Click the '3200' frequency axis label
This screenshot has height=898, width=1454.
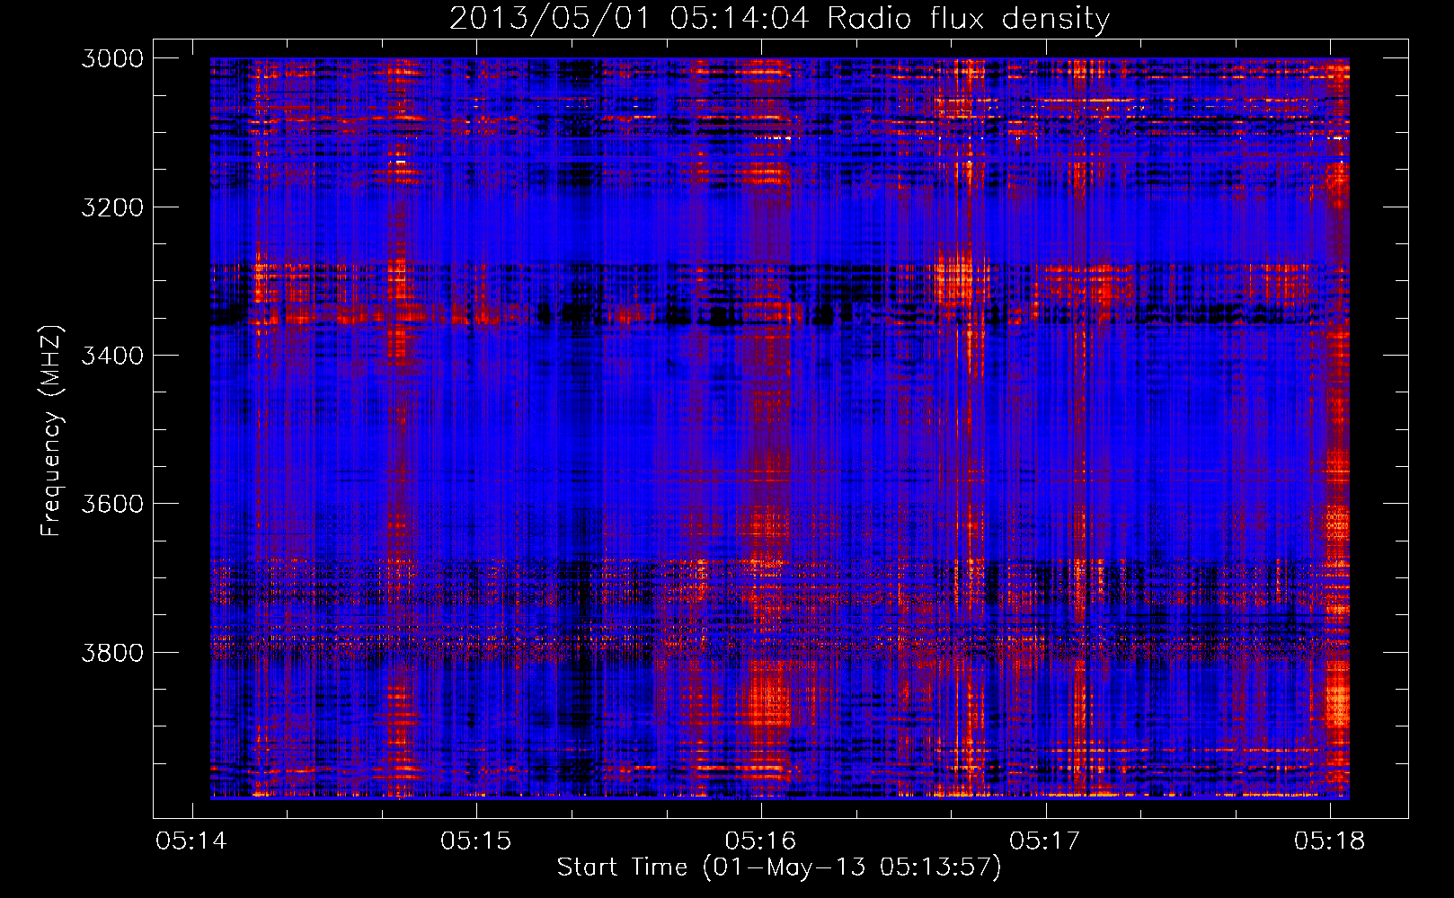coord(112,207)
